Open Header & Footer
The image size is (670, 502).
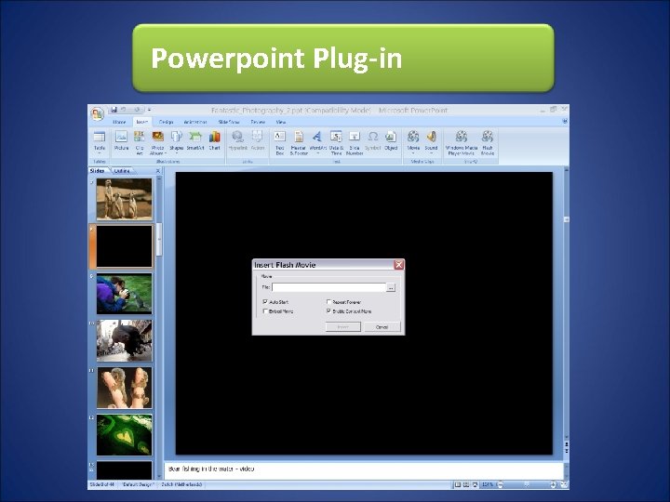[299, 142]
